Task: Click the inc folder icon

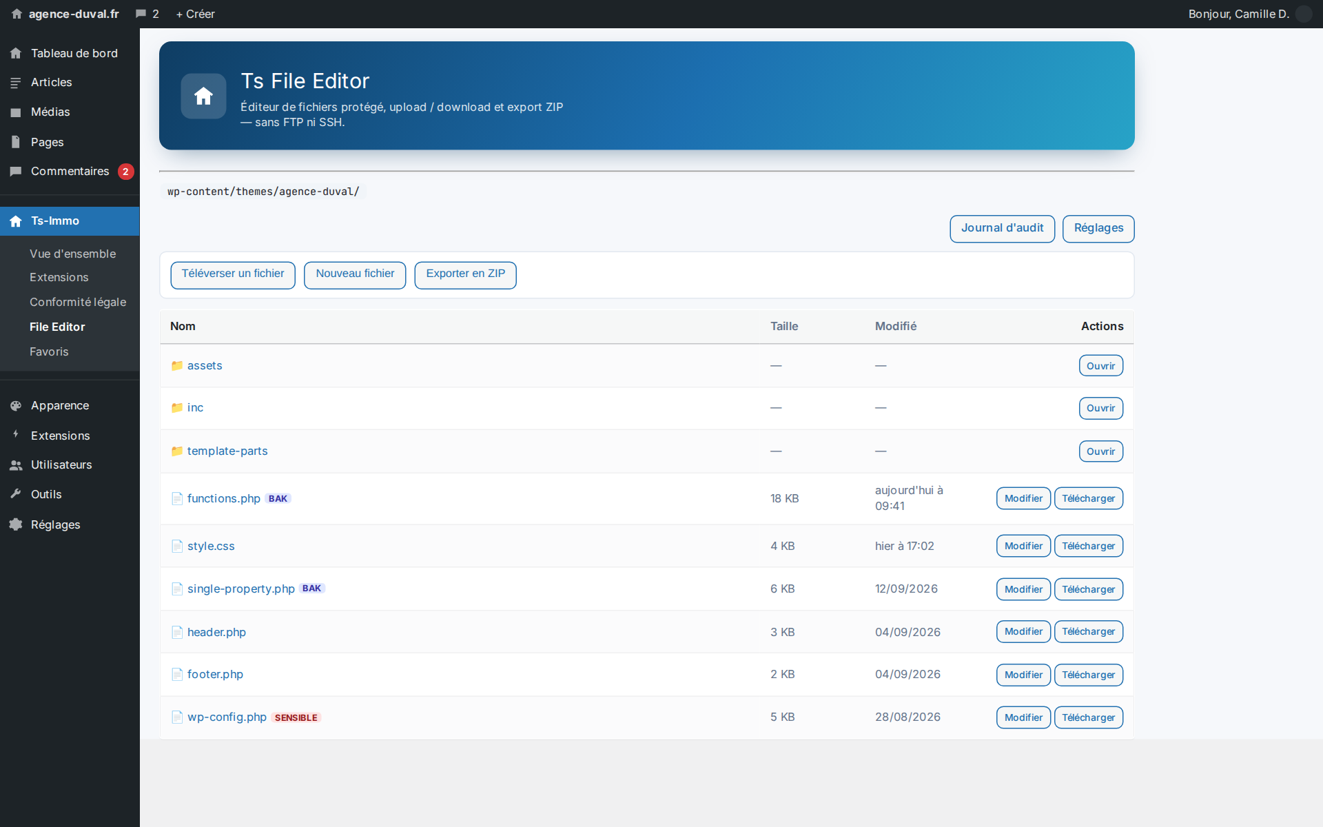Action: 177,407
